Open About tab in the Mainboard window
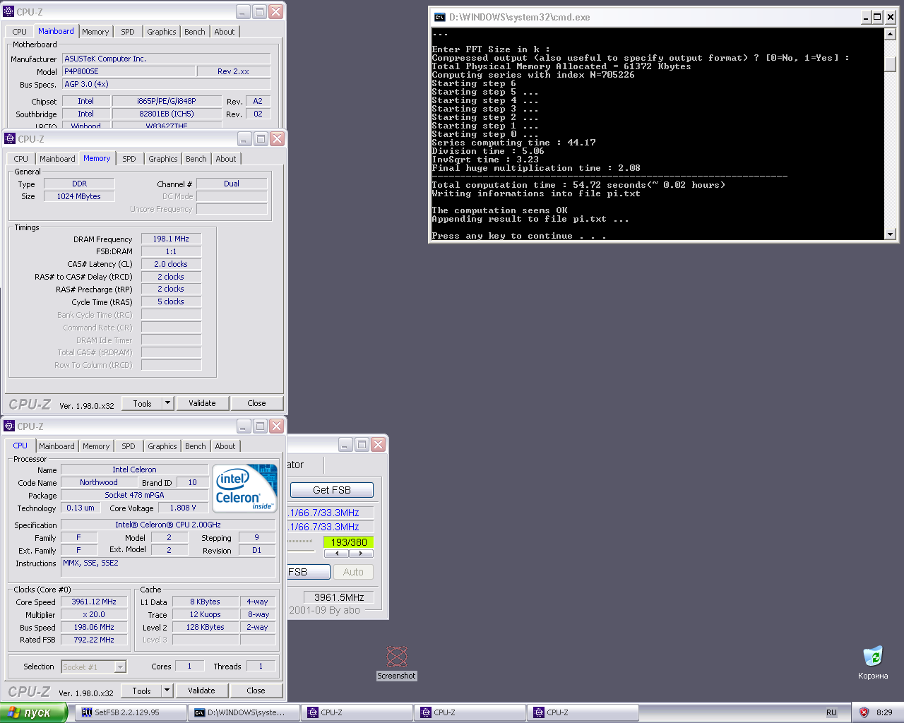The image size is (904, 723). 225,32
